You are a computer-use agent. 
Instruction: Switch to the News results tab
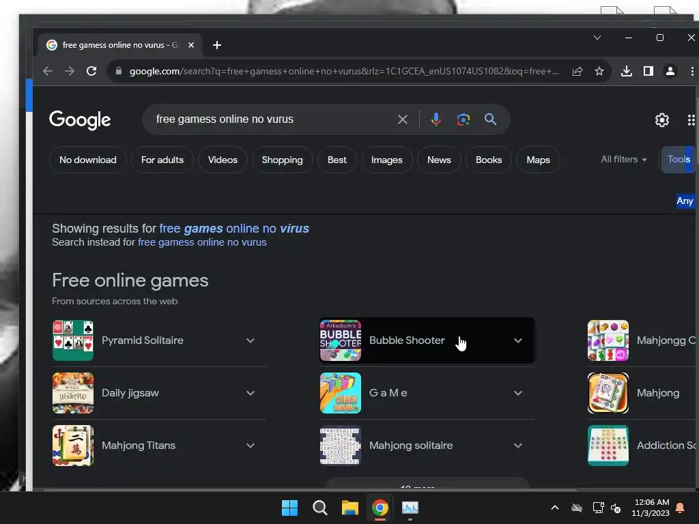click(x=439, y=160)
